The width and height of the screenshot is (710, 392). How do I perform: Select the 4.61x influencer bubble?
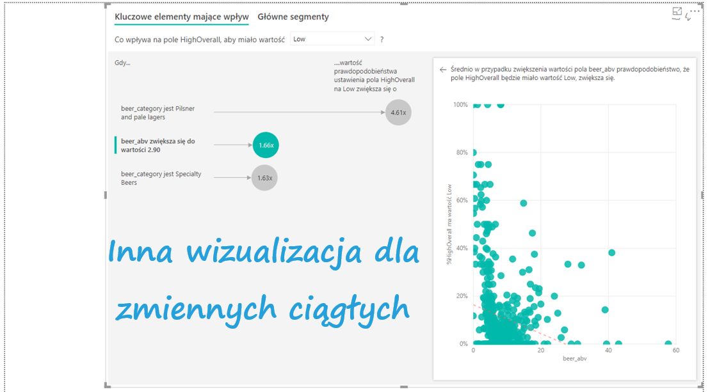(398, 113)
